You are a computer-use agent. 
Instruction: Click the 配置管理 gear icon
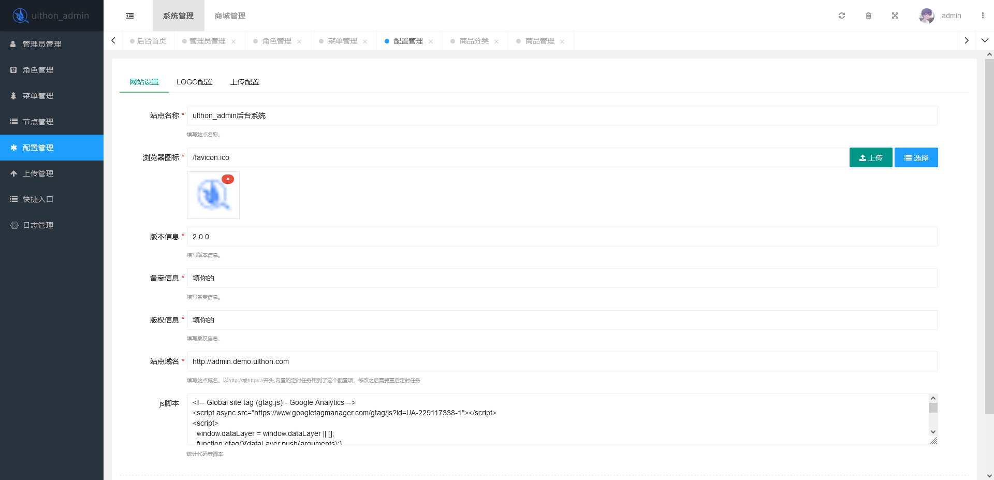[13, 148]
